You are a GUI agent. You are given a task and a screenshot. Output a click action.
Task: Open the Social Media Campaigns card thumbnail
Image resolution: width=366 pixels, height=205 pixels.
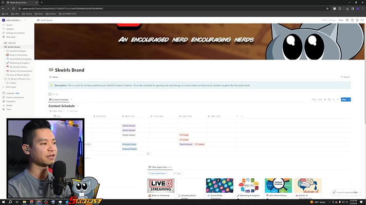pos(219,186)
